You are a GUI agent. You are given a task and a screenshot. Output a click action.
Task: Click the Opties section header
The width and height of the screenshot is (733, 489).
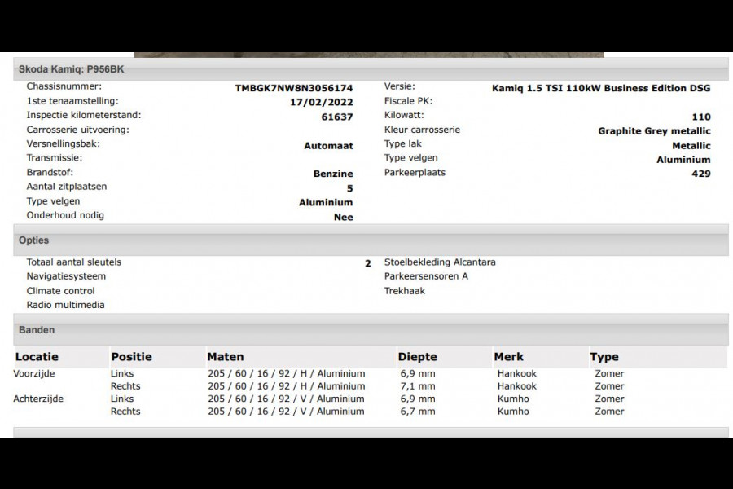pyautogui.click(x=371, y=240)
